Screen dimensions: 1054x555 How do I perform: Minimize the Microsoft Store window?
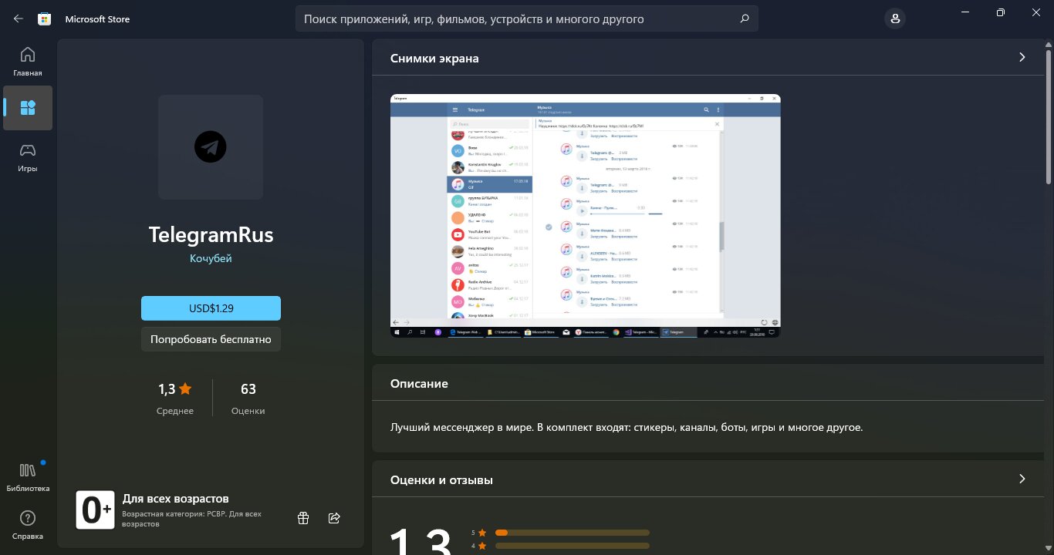(965, 12)
